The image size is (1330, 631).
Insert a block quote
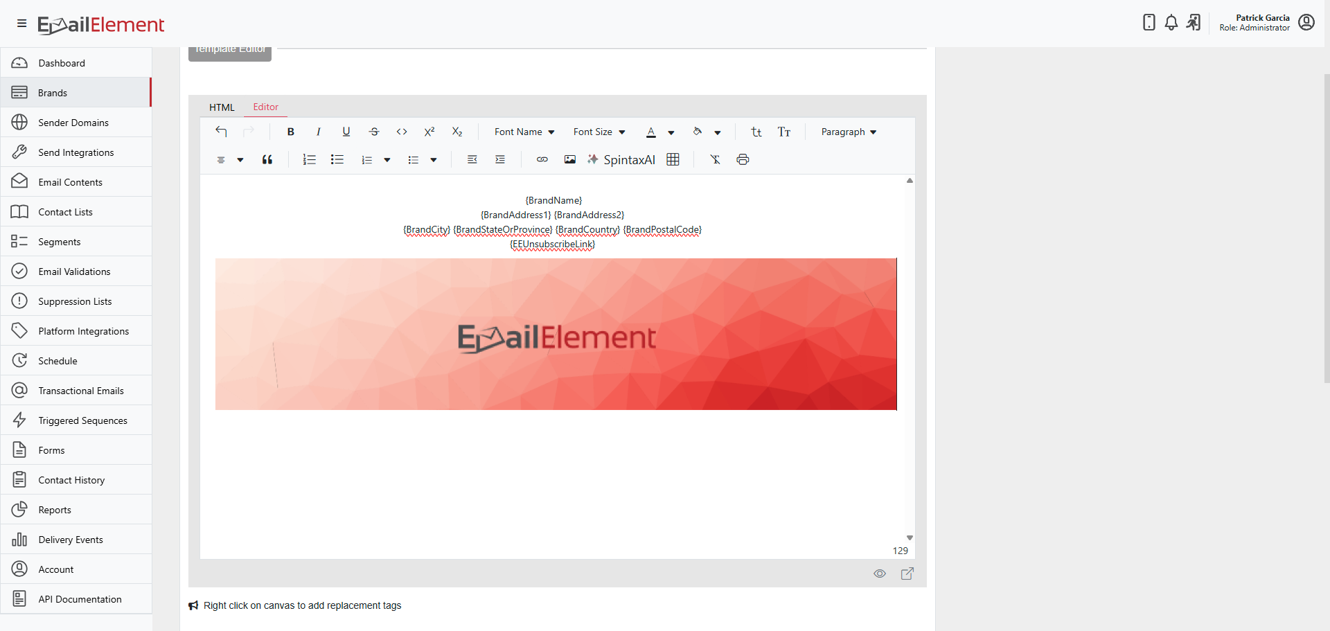[x=267, y=160]
